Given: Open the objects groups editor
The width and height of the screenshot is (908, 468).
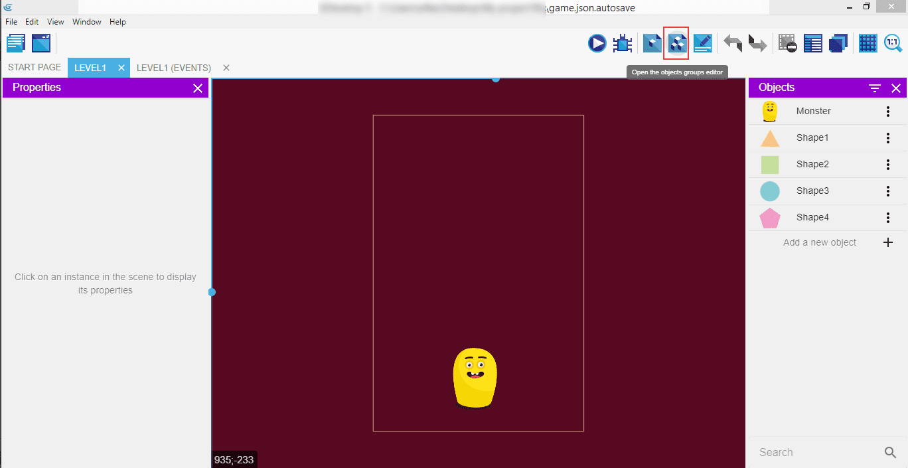Looking at the screenshot, I should [676, 44].
